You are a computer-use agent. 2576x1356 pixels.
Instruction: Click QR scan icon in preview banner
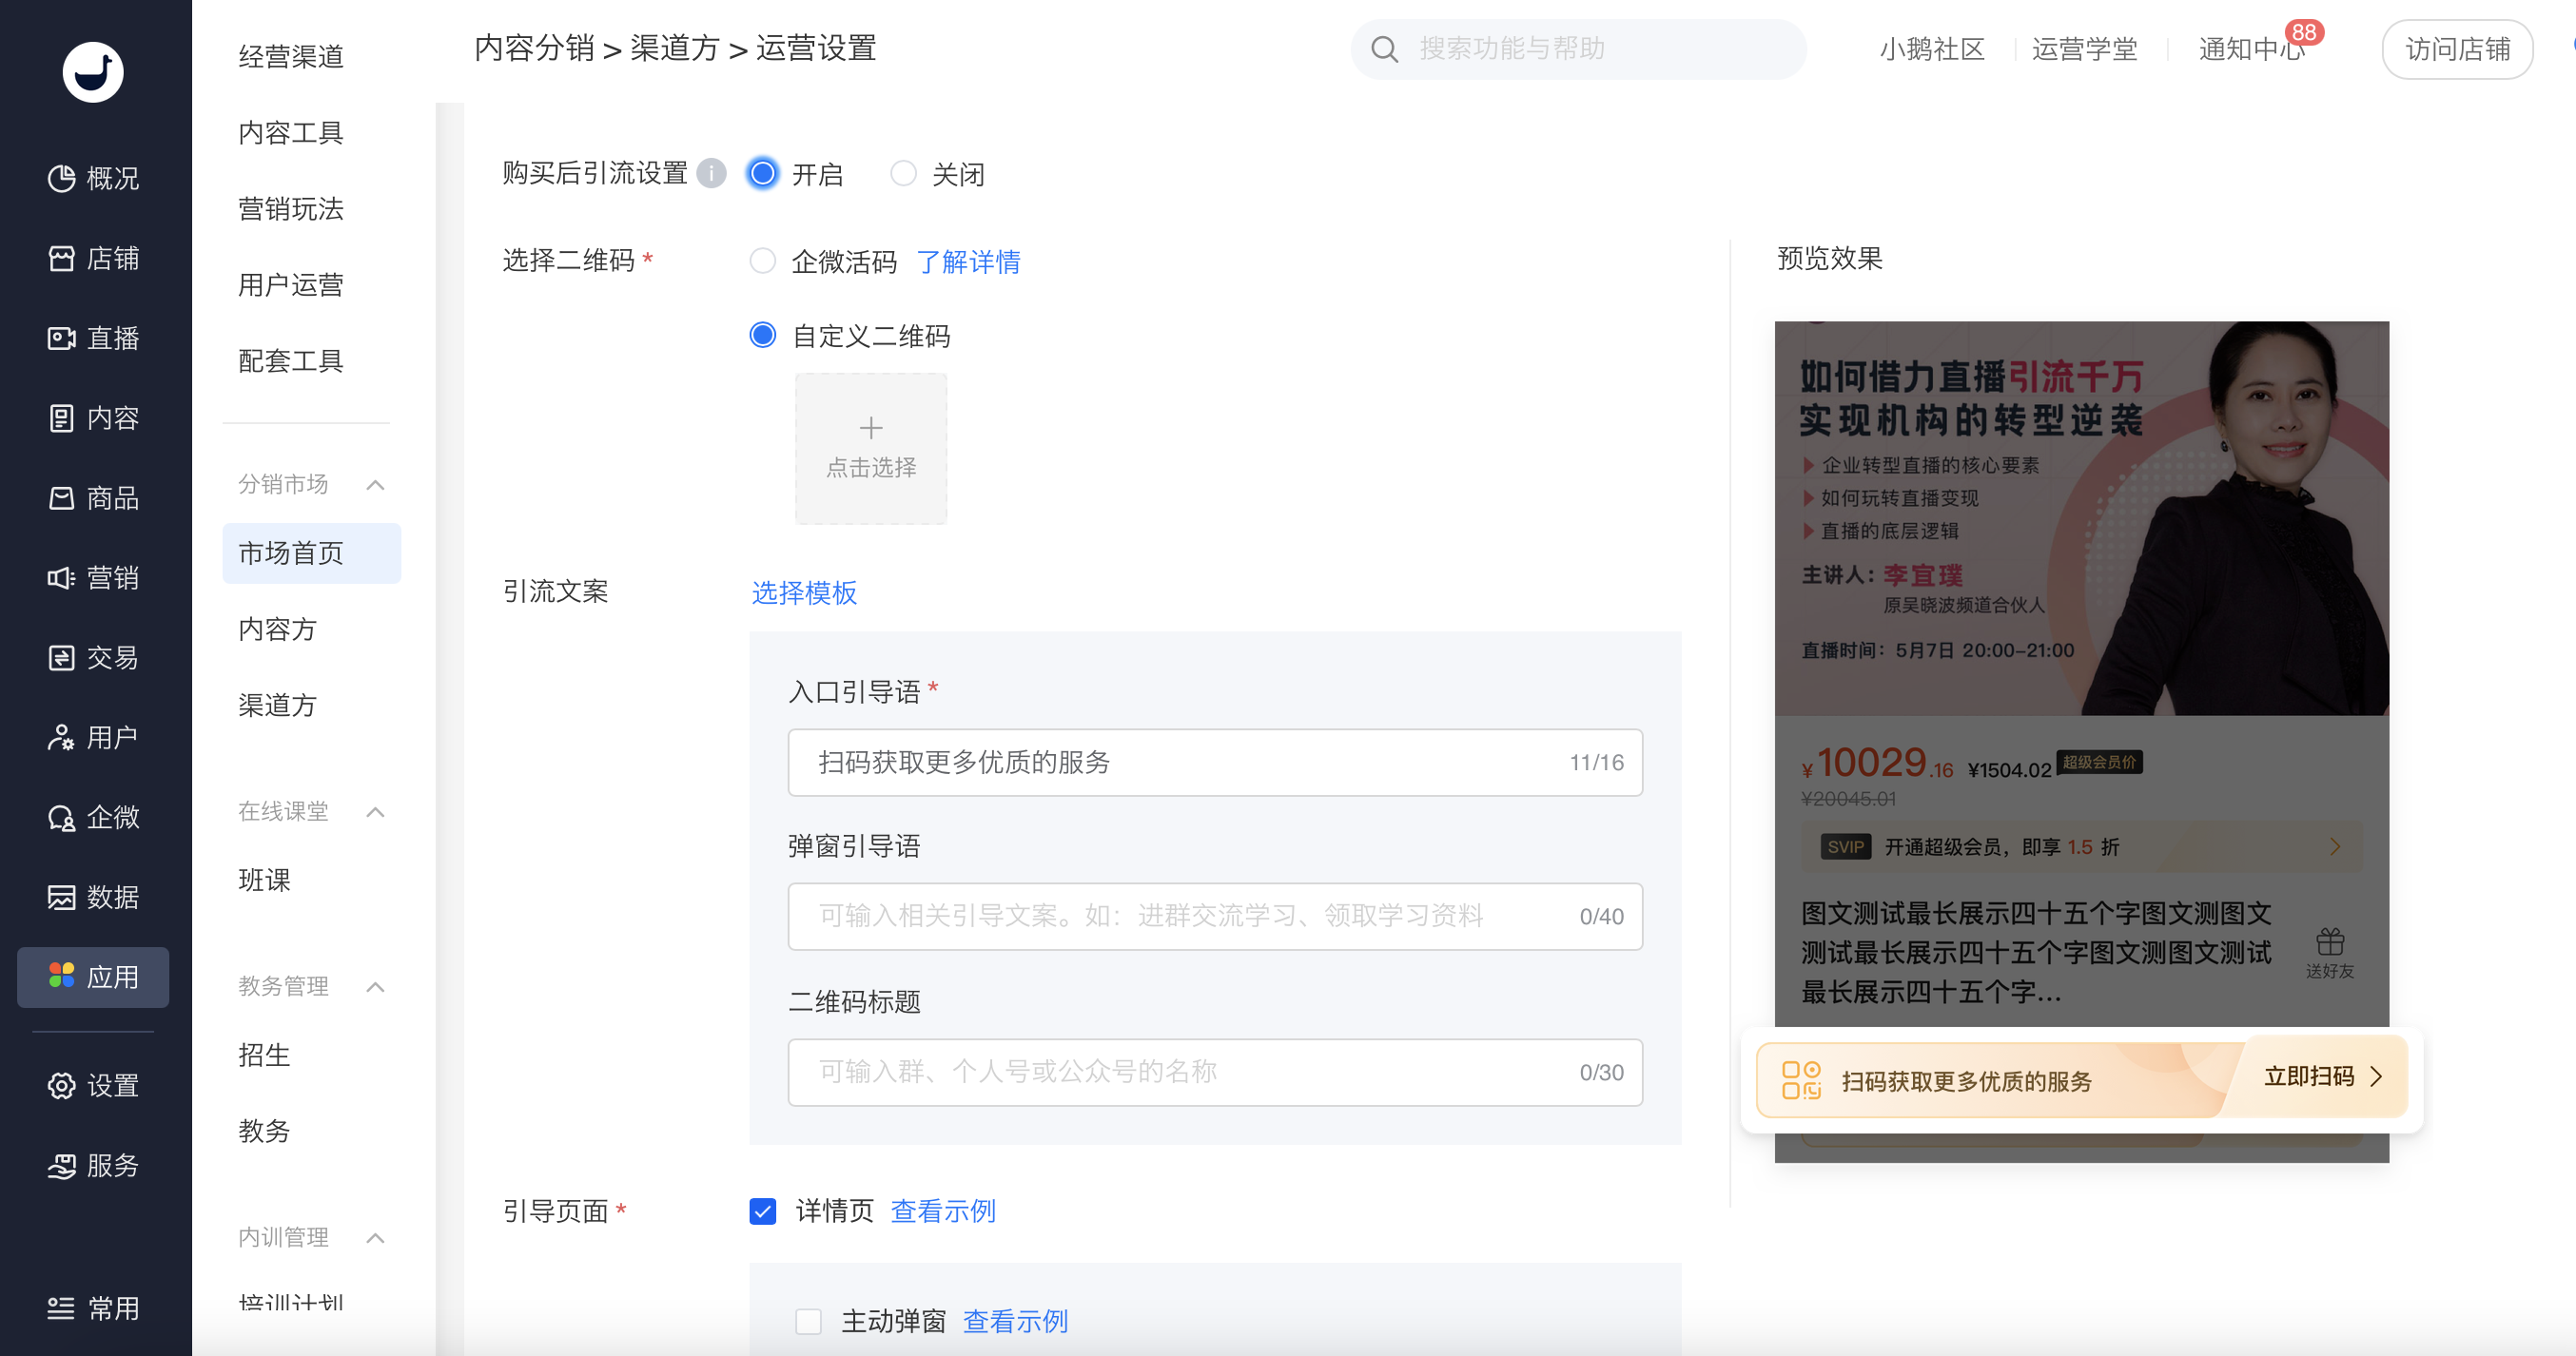click(1801, 1080)
